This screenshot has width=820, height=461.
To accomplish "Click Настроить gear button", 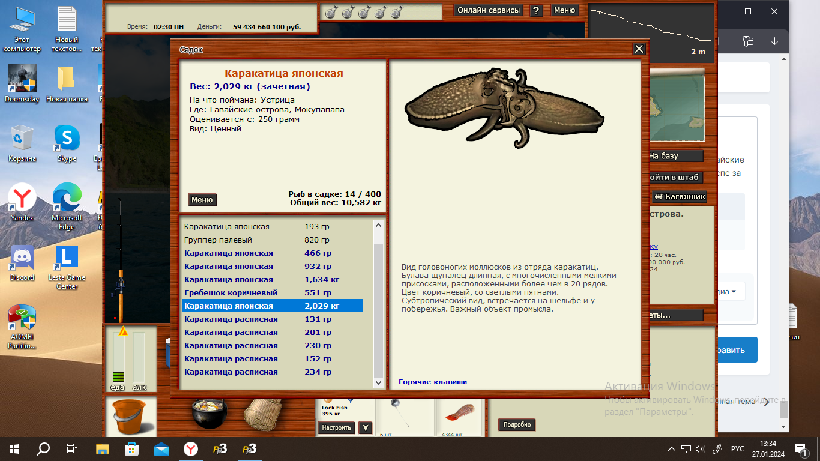I will 336,428.
